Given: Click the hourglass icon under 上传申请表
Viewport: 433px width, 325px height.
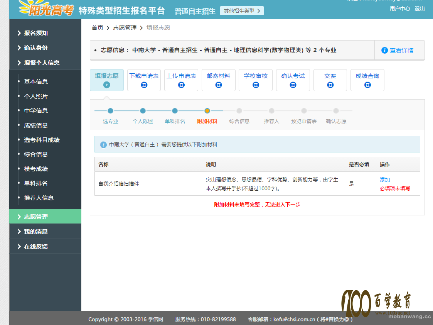Looking at the screenshot, I should click(182, 85).
